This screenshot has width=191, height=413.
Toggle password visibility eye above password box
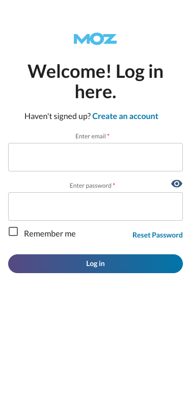coord(177,184)
